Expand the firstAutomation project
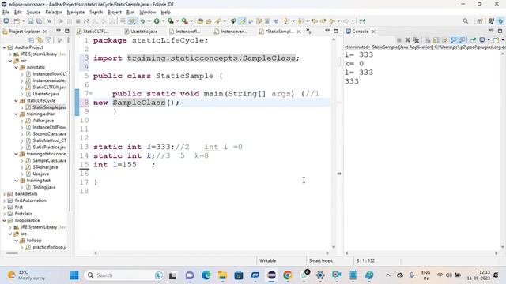The image size is (506, 284). (4, 200)
